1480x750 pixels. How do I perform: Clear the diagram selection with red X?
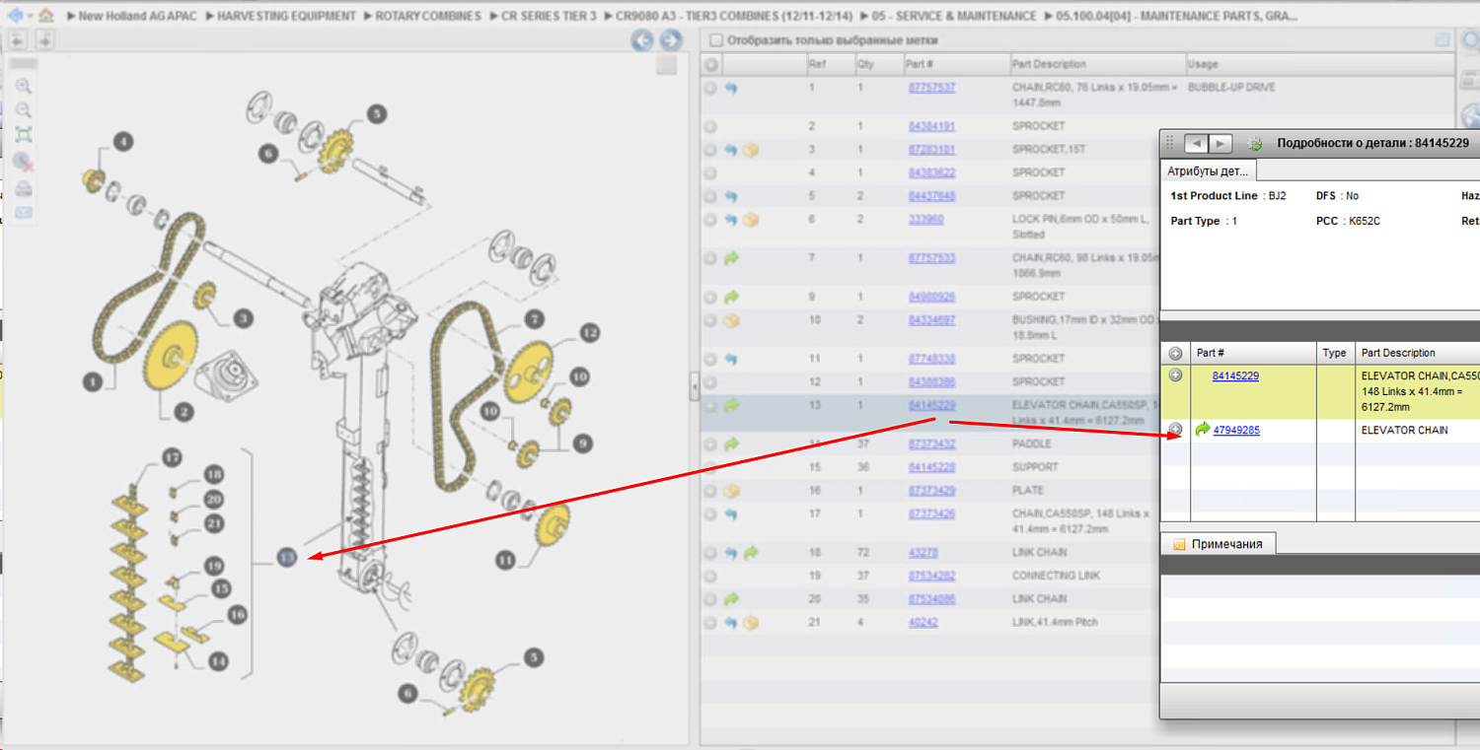coord(24,162)
